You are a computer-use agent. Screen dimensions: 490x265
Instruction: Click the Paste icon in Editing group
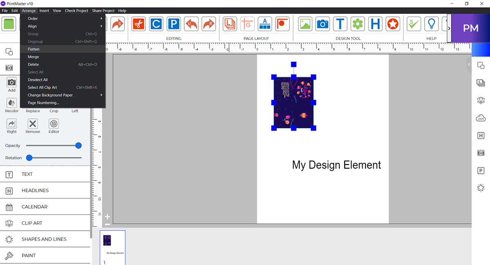coord(174,24)
